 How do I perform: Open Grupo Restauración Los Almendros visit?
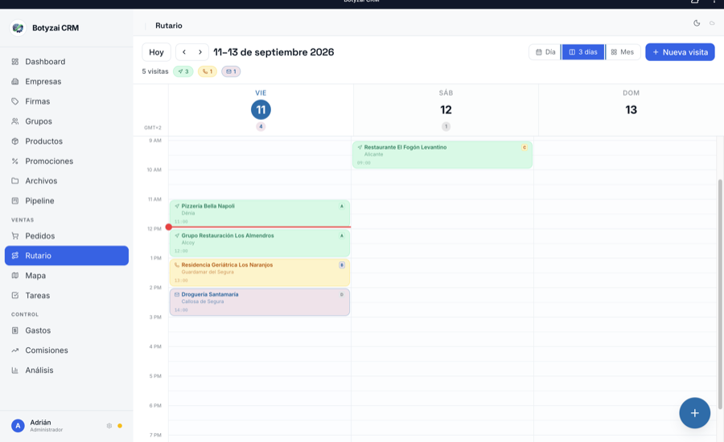[260, 243]
